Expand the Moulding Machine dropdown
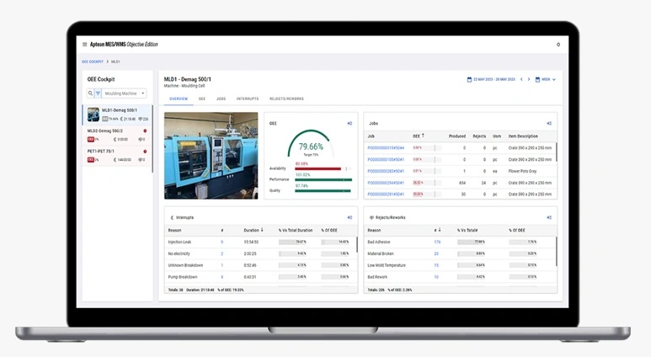This screenshot has height=357, width=651. [x=125, y=93]
